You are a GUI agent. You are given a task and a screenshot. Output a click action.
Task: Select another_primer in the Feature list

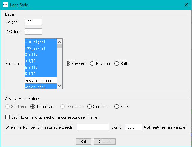coord(41,80)
